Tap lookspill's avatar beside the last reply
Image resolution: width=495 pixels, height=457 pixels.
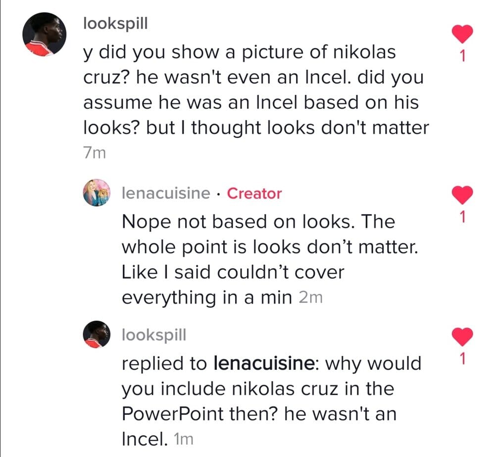96,335
